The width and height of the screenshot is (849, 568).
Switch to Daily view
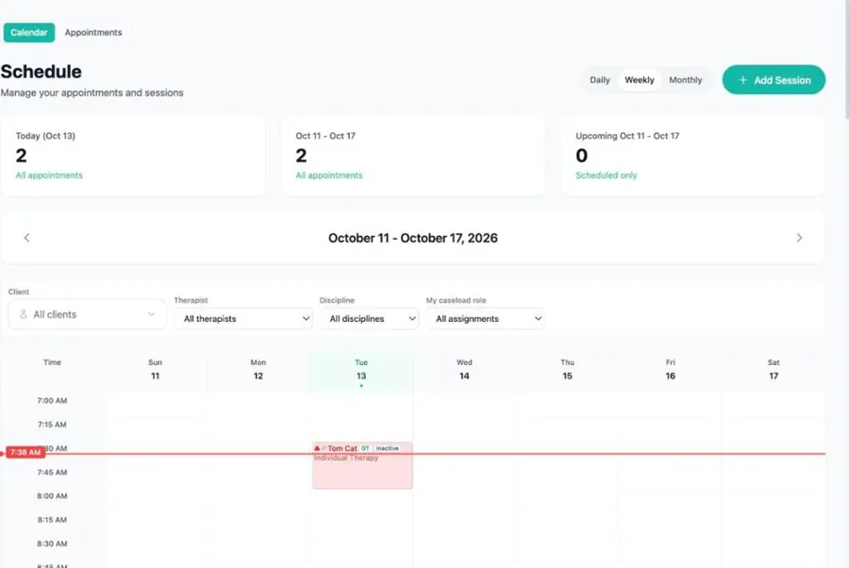599,79
